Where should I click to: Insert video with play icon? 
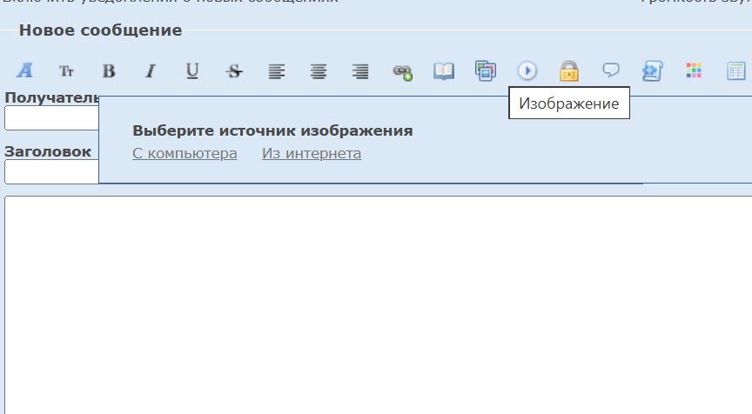[x=527, y=71]
